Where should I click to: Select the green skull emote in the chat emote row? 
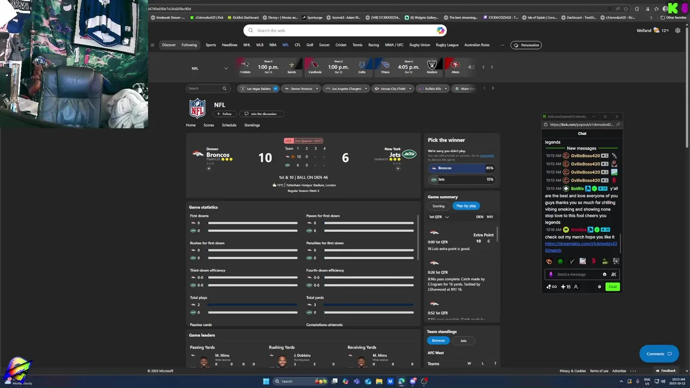tap(560, 261)
